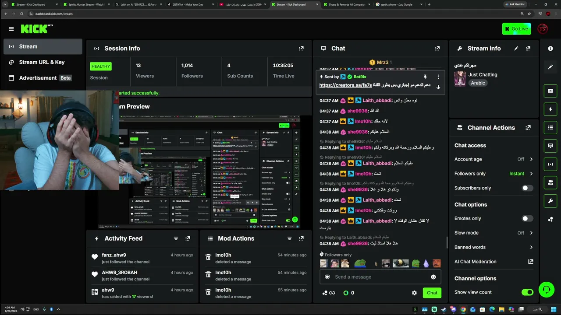This screenshot has width=561, height=315.
Task: Open Stream URL & Key page
Action: pyautogui.click(x=43, y=62)
